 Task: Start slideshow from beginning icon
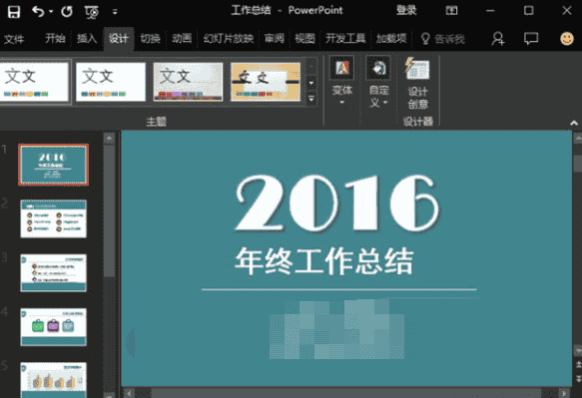(91, 12)
